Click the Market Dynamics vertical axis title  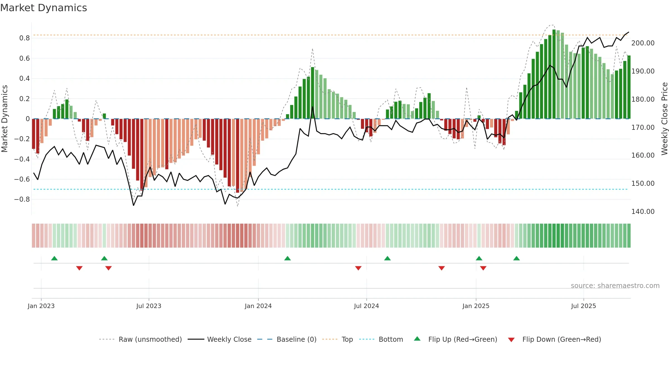[x=4, y=119]
